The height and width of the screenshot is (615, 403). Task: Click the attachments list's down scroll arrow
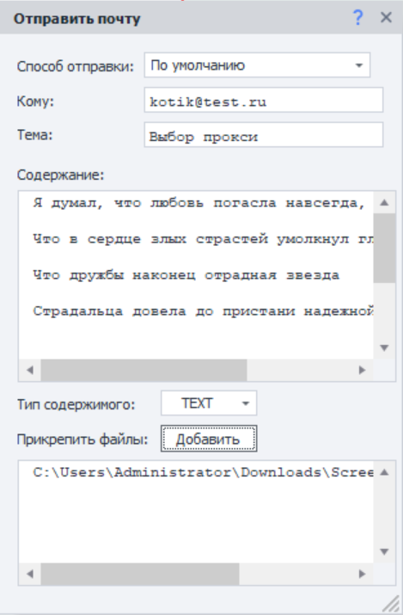(384, 552)
